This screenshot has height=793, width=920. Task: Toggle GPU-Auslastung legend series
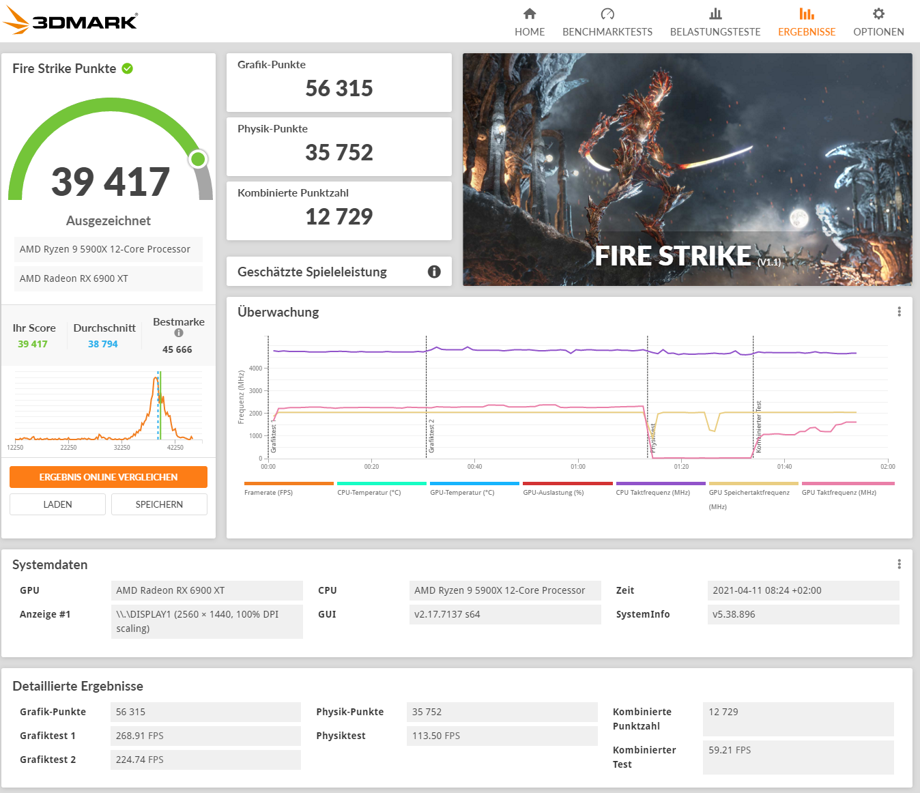(567, 488)
